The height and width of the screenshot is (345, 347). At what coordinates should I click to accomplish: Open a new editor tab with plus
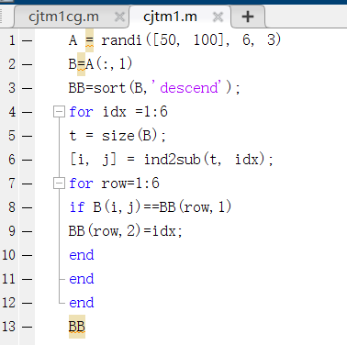(248, 17)
